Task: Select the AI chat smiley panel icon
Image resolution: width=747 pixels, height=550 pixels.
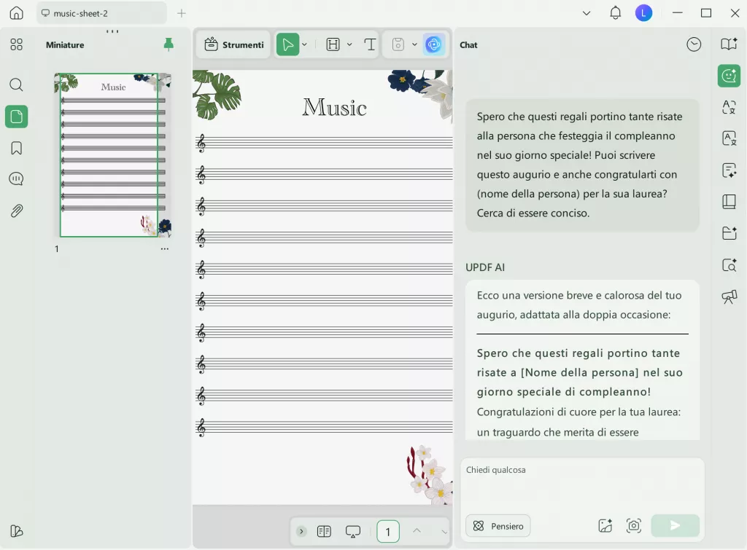Action: click(729, 76)
